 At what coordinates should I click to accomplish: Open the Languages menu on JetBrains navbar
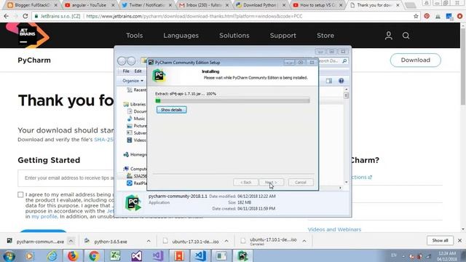tap(181, 36)
